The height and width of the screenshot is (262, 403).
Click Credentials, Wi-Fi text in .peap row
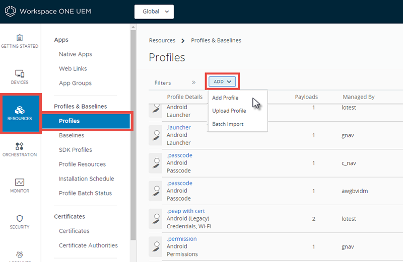[188, 226]
